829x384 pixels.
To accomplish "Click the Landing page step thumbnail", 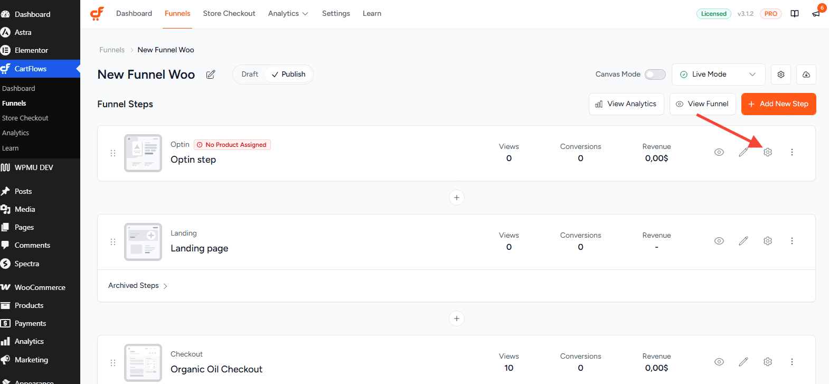I will pos(143,242).
